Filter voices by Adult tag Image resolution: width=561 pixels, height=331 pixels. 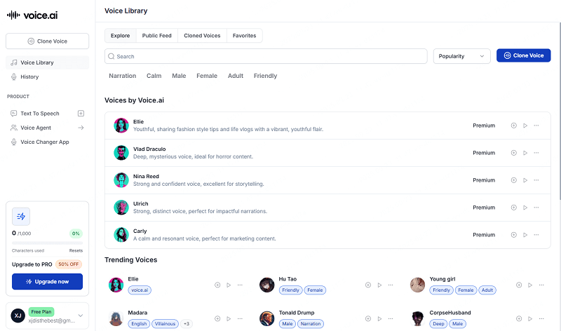click(236, 76)
